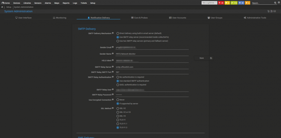
Task: Choose TLS V1.2 as SSL method
Action: click(117, 128)
